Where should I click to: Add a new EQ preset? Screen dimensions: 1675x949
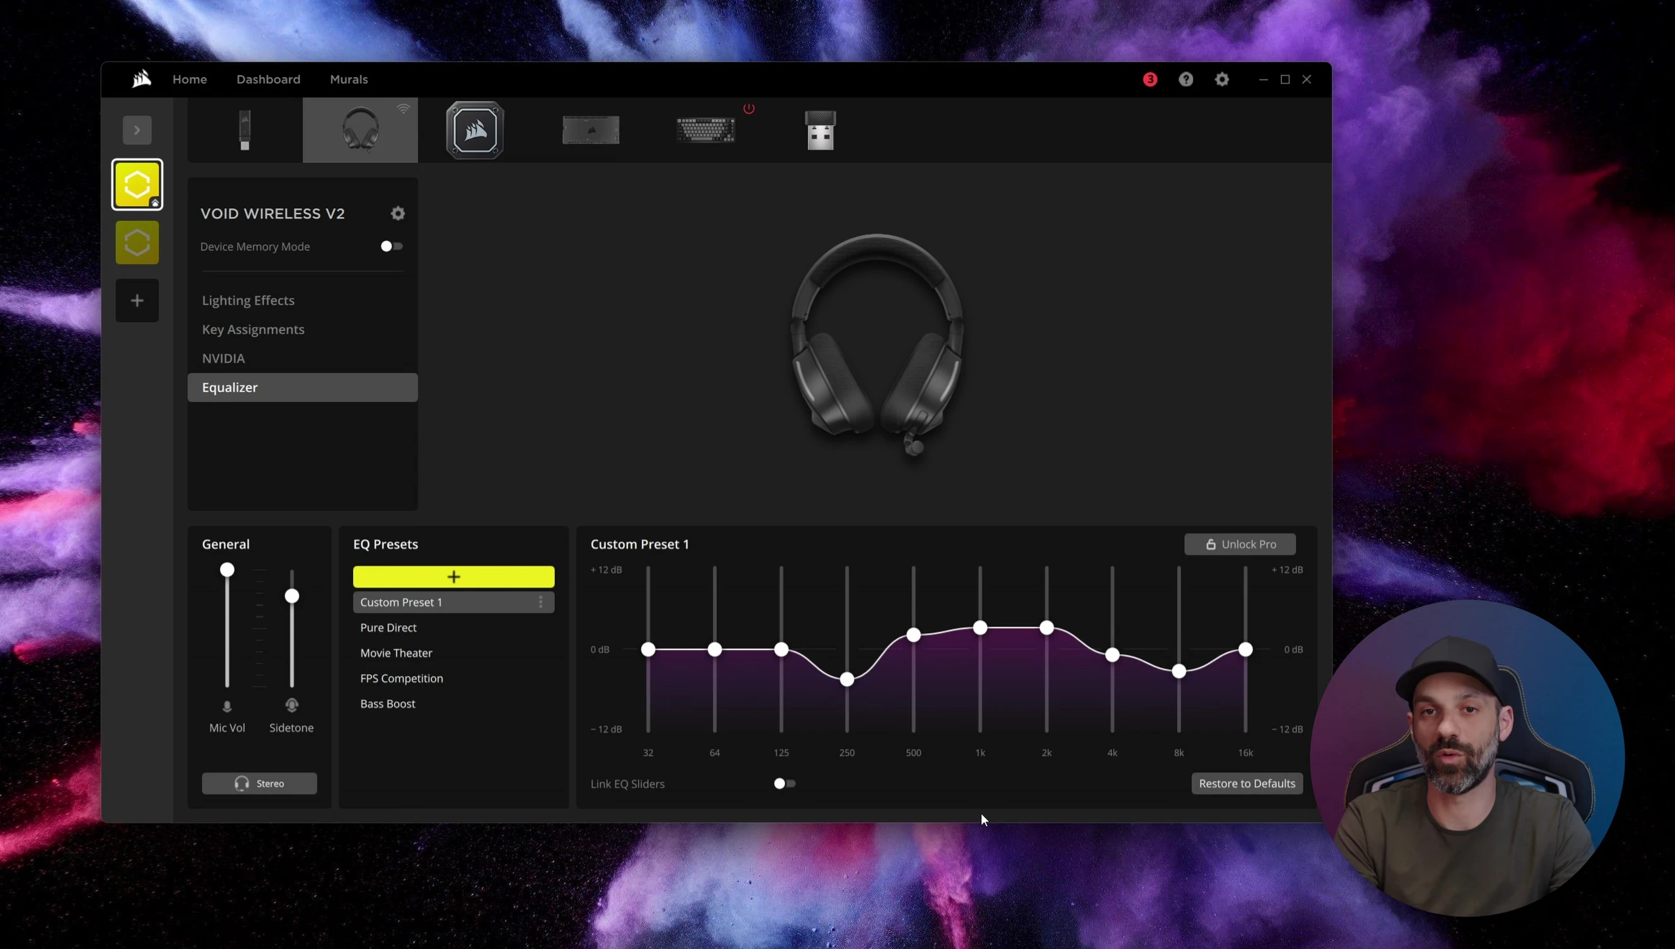pyautogui.click(x=453, y=577)
